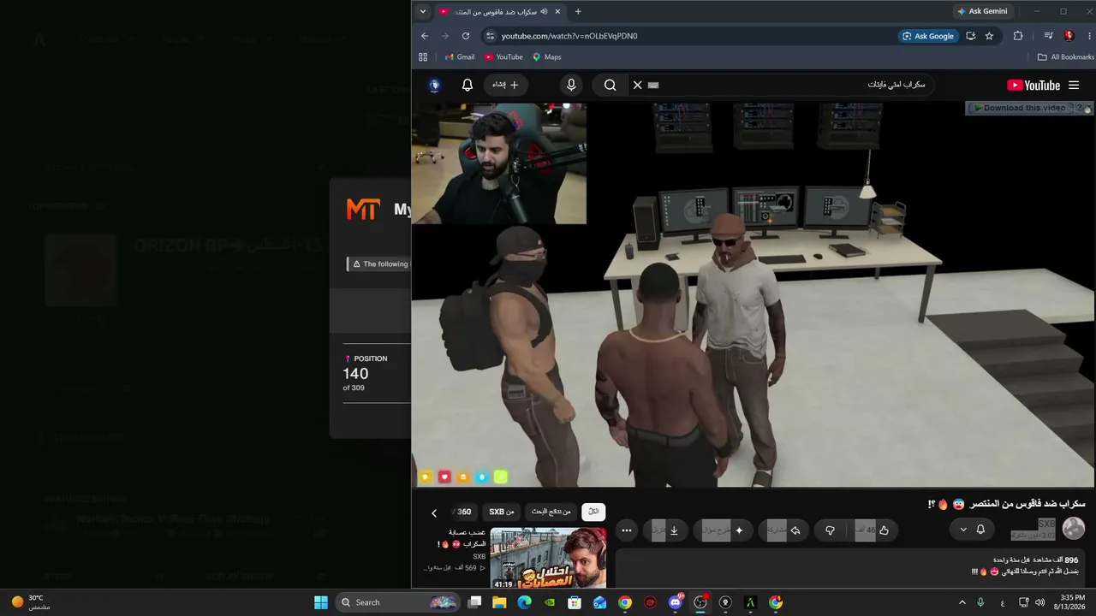Click the Windows taskbar Search box
1096x616 pixels.
[397, 602]
